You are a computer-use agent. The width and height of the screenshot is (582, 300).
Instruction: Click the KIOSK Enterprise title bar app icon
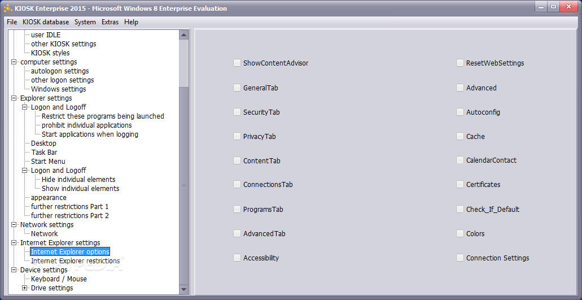8,8
